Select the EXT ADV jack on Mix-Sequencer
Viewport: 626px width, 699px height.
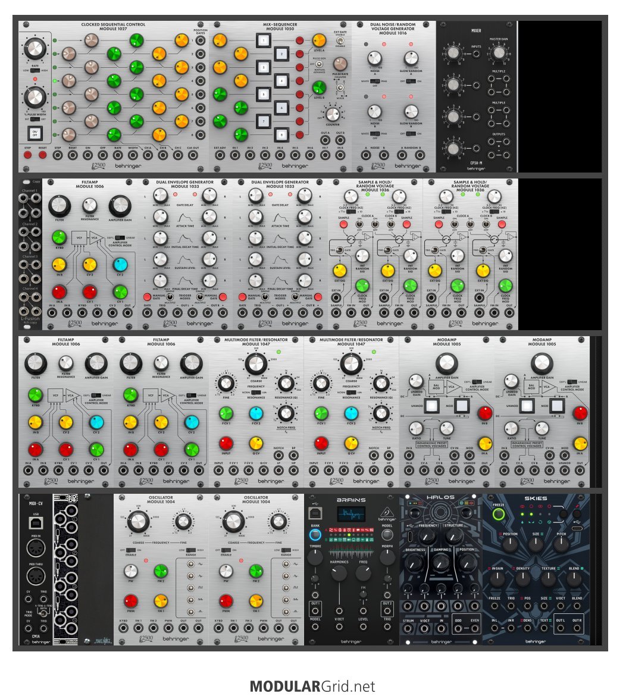(x=220, y=155)
